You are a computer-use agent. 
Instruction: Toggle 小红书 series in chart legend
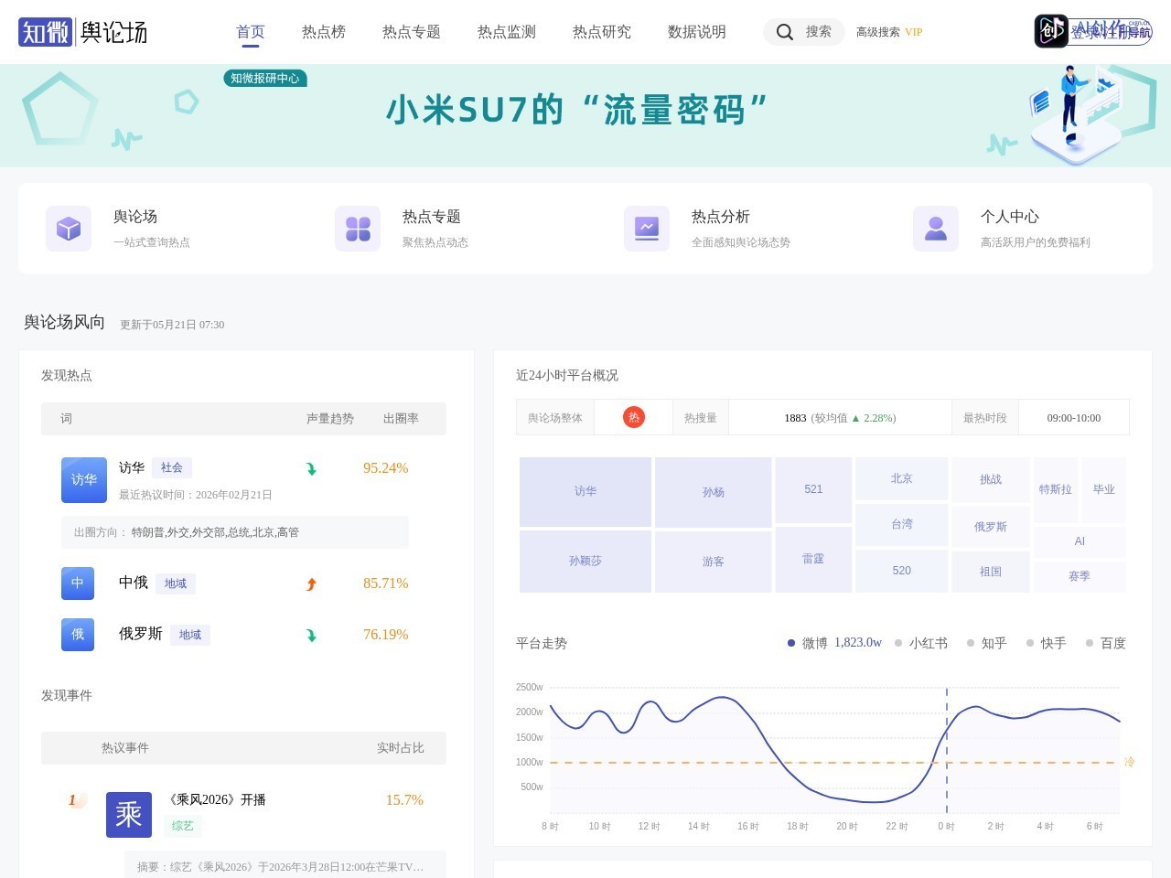(x=921, y=643)
